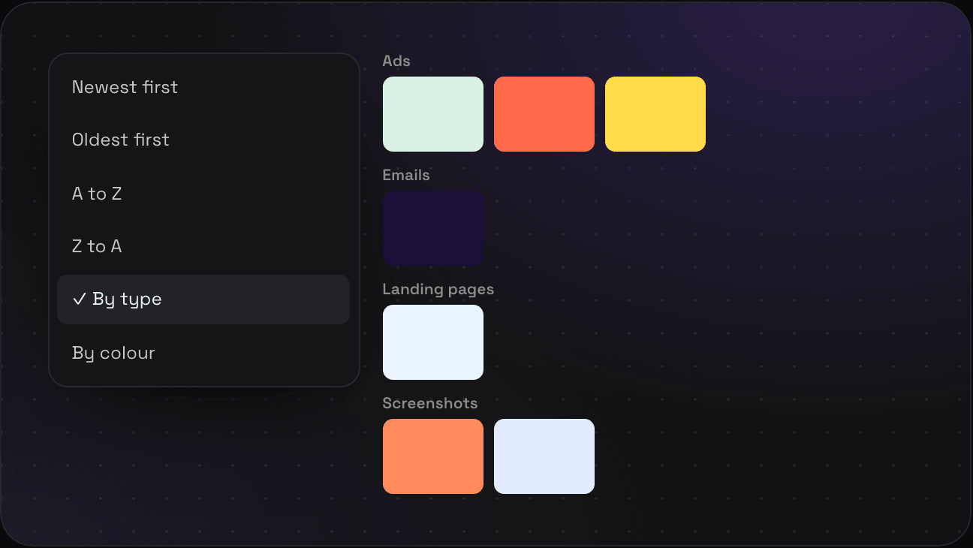Open the yellow Ads thumbnail
Image resolution: width=973 pixels, height=548 pixels.
pyautogui.click(x=655, y=114)
